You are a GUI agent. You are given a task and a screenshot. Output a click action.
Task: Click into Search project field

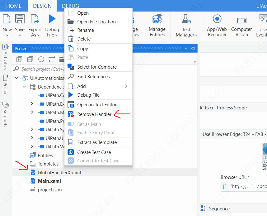[43, 69]
